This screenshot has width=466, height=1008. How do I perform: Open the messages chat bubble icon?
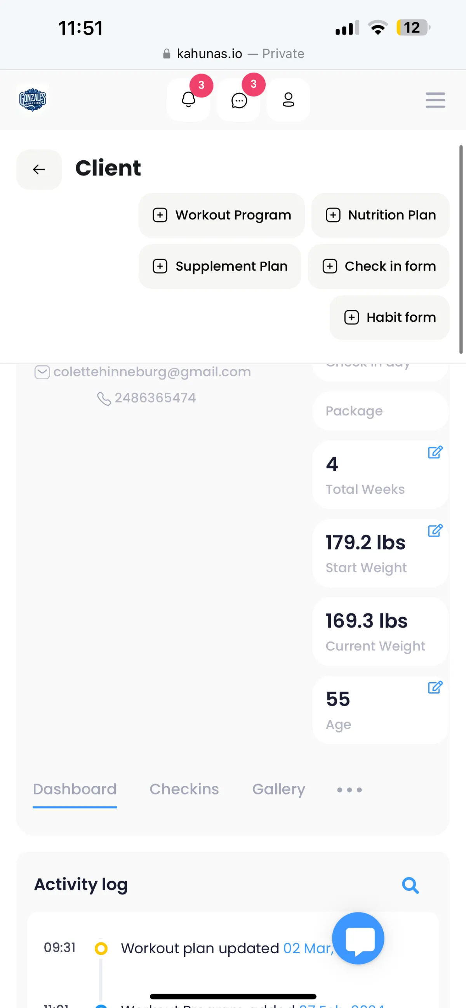coord(239,100)
